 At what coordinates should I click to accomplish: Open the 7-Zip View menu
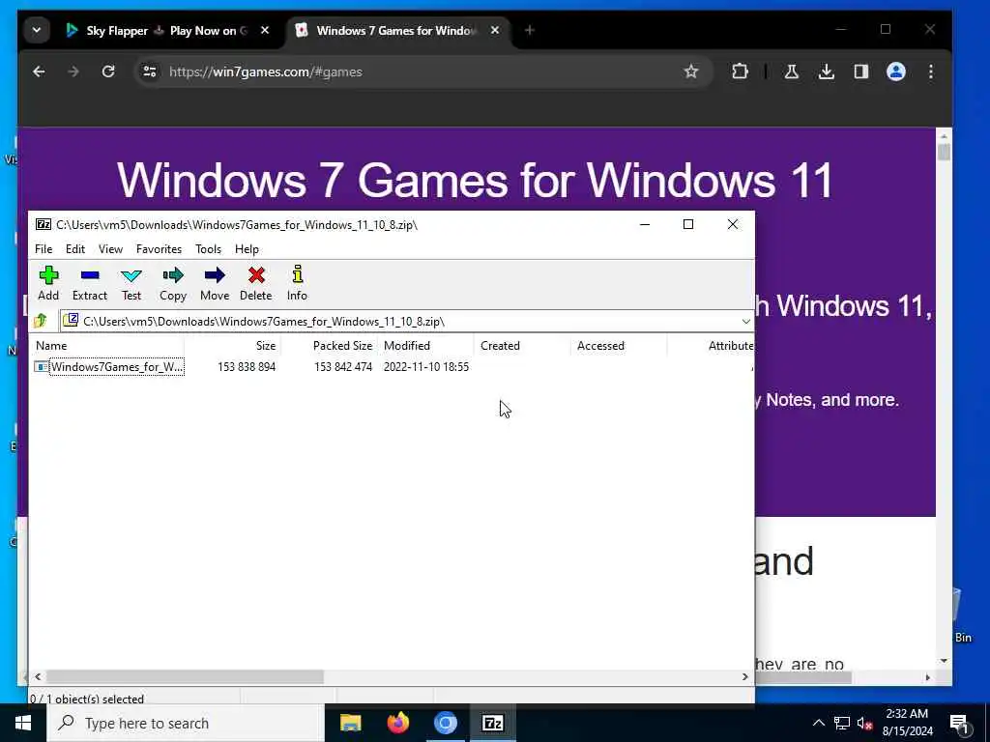click(110, 249)
